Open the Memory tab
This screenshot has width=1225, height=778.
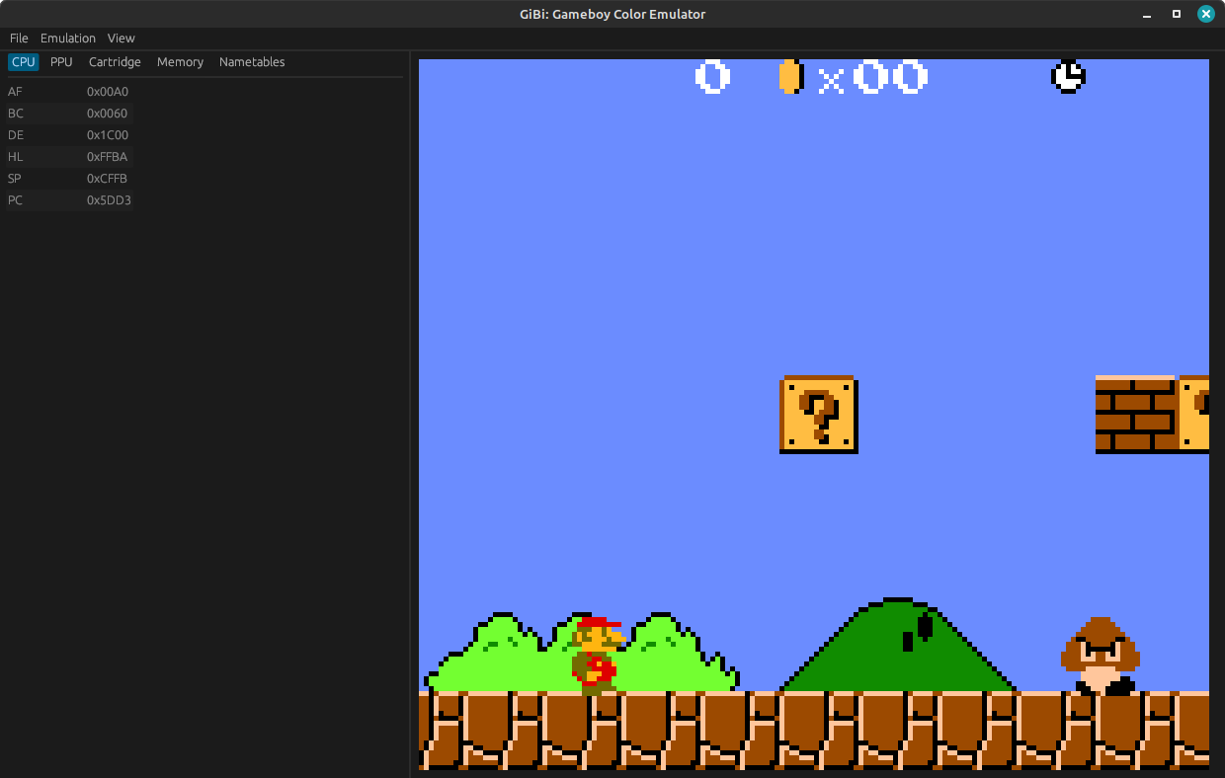[180, 61]
